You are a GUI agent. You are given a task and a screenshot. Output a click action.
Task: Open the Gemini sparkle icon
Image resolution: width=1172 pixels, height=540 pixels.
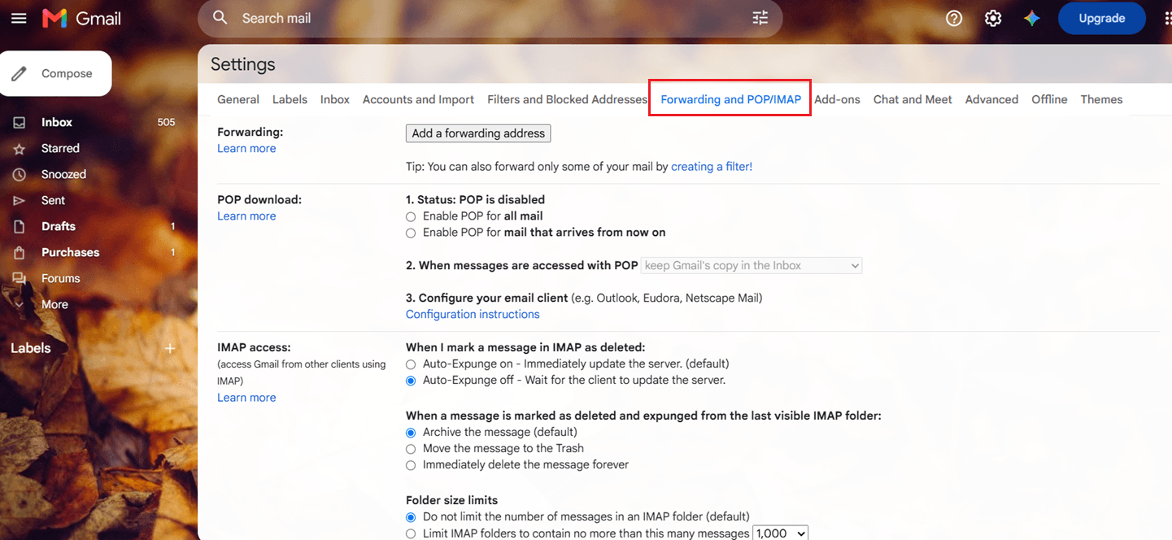pyautogui.click(x=1032, y=18)
